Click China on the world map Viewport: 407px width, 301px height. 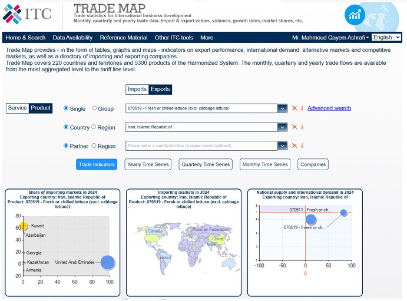[x=217, y=239]
